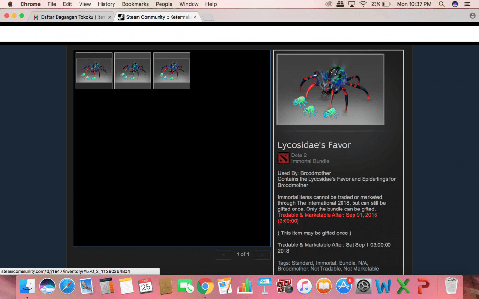Image resolution: width=479 pixels, height=299 pixels.
Task: Click the large Broodmother item preview image
Action: tap(330, 89)
